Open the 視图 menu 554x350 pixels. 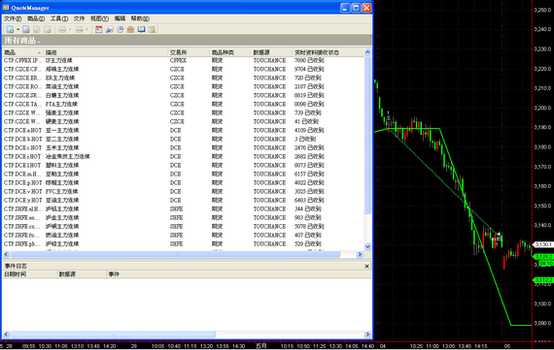pyautogui.click(x=99, y=18)
